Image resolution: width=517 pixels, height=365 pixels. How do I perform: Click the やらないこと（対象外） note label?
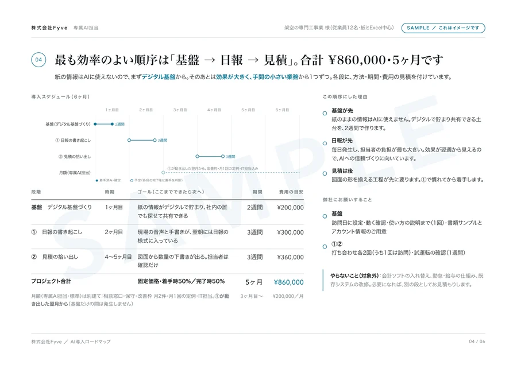355,275
